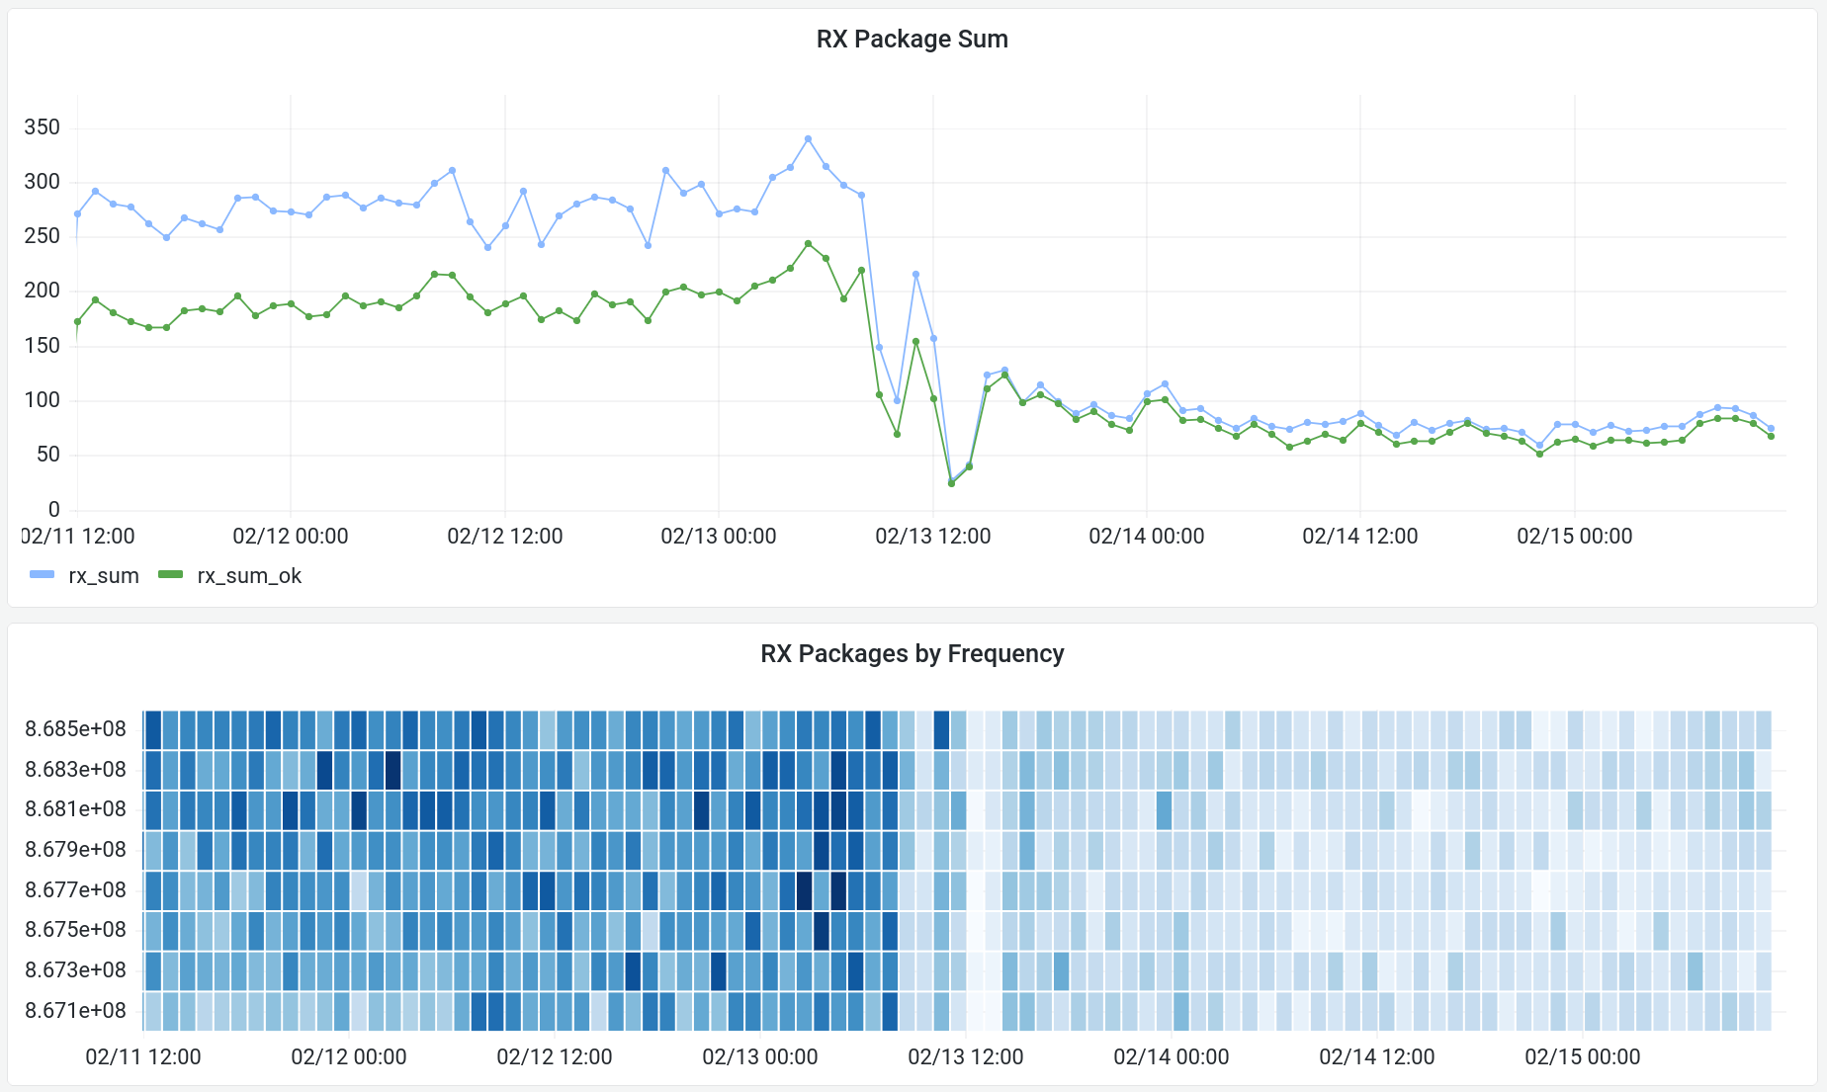Open the RX Package Sum panel title
Image resolution: width=1827 pixels, height=1092 pixels.
[x=912, y=39]
